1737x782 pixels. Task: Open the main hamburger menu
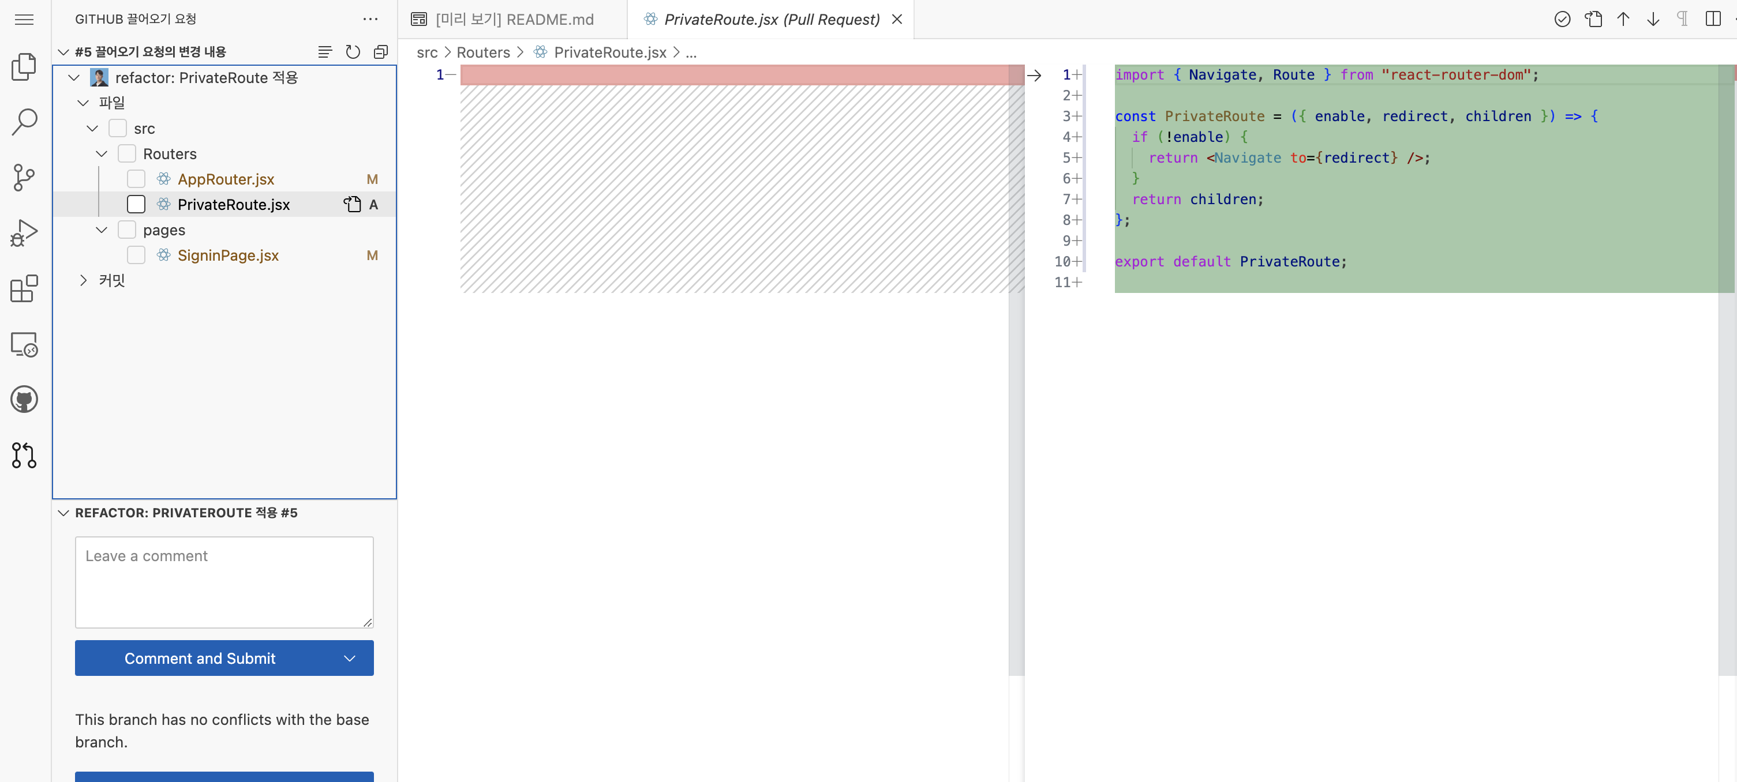point(24,20)
